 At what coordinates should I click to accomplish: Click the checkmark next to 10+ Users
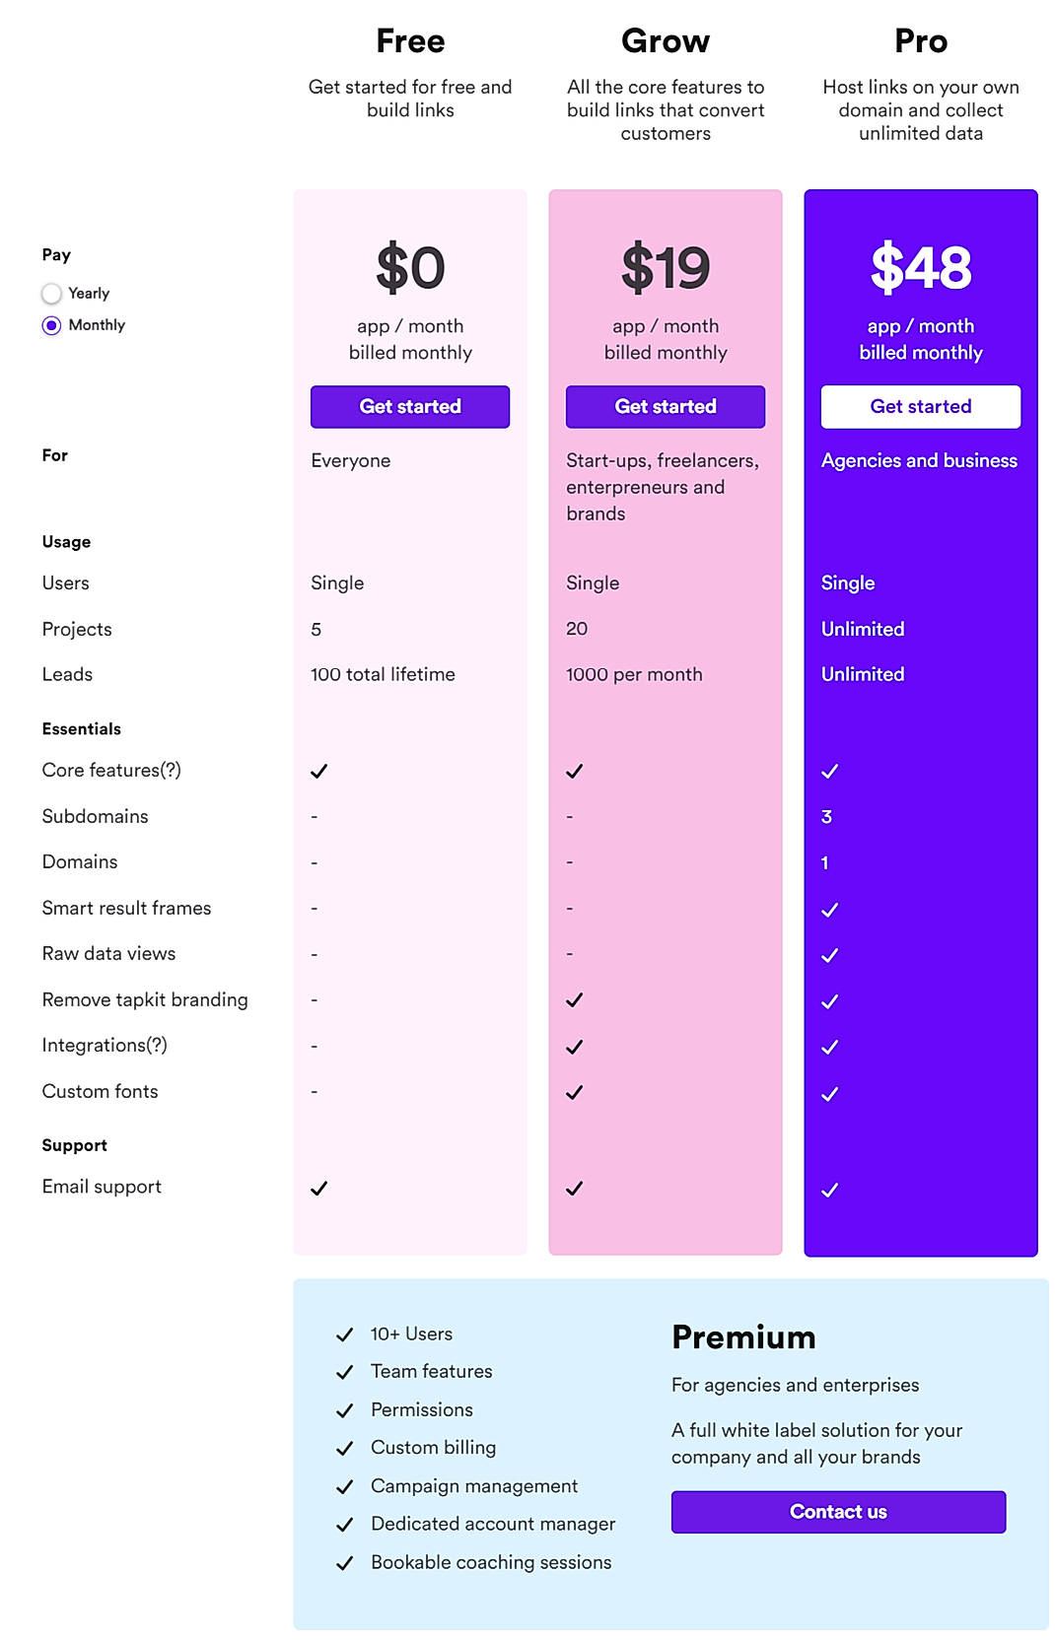coord(344,1333)
